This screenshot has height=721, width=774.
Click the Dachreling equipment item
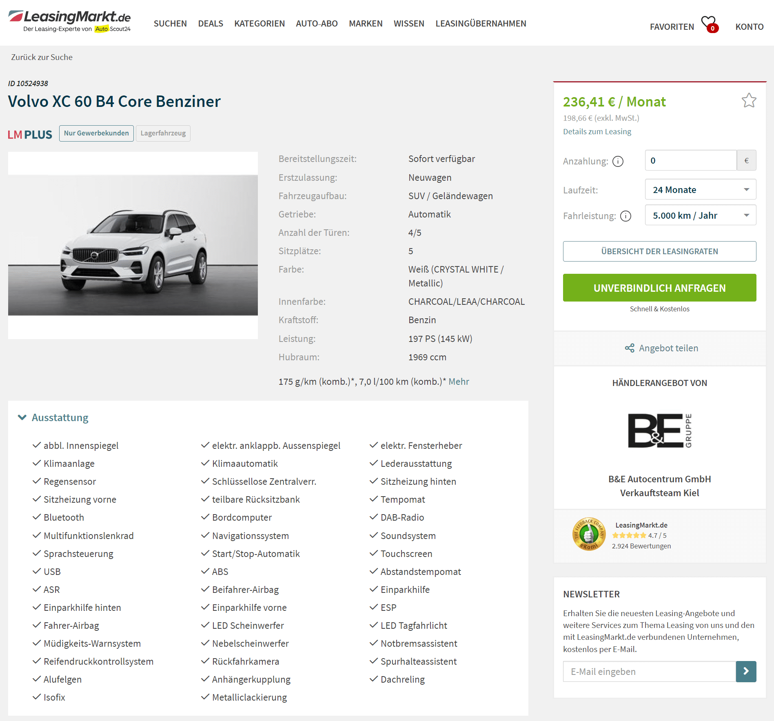[x=402, y=679]
